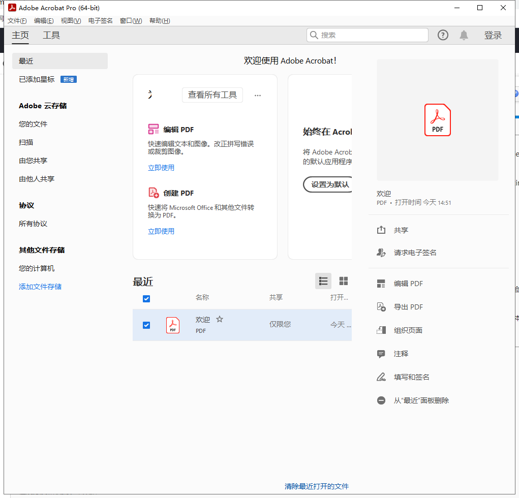
Task: Toggle the select-all checkbox above the recent list
Action: point(146,299)
